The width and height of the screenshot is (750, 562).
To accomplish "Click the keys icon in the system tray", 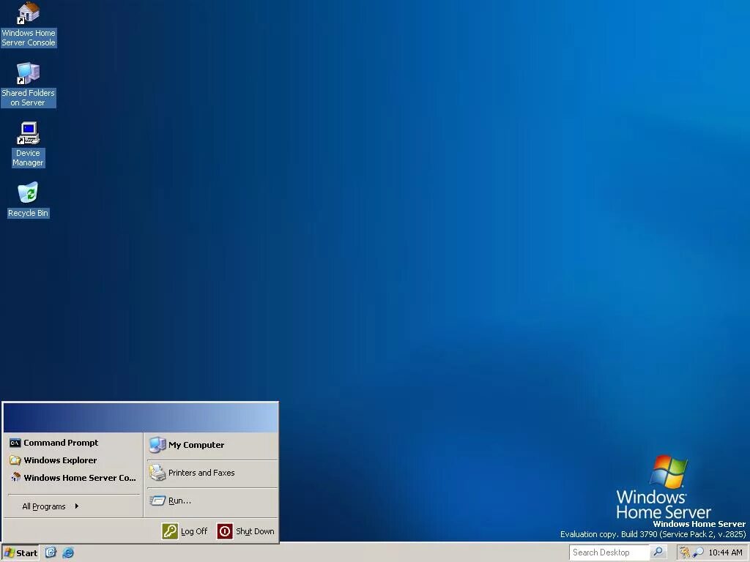I will (685, 552).
